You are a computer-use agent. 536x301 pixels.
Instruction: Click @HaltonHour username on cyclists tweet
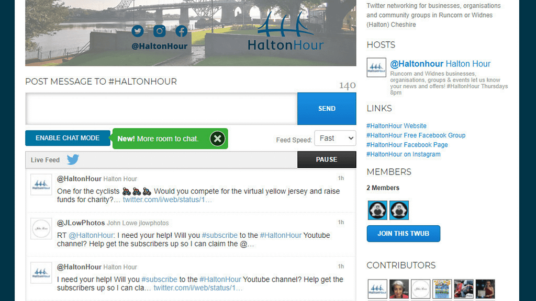[79, 179]
